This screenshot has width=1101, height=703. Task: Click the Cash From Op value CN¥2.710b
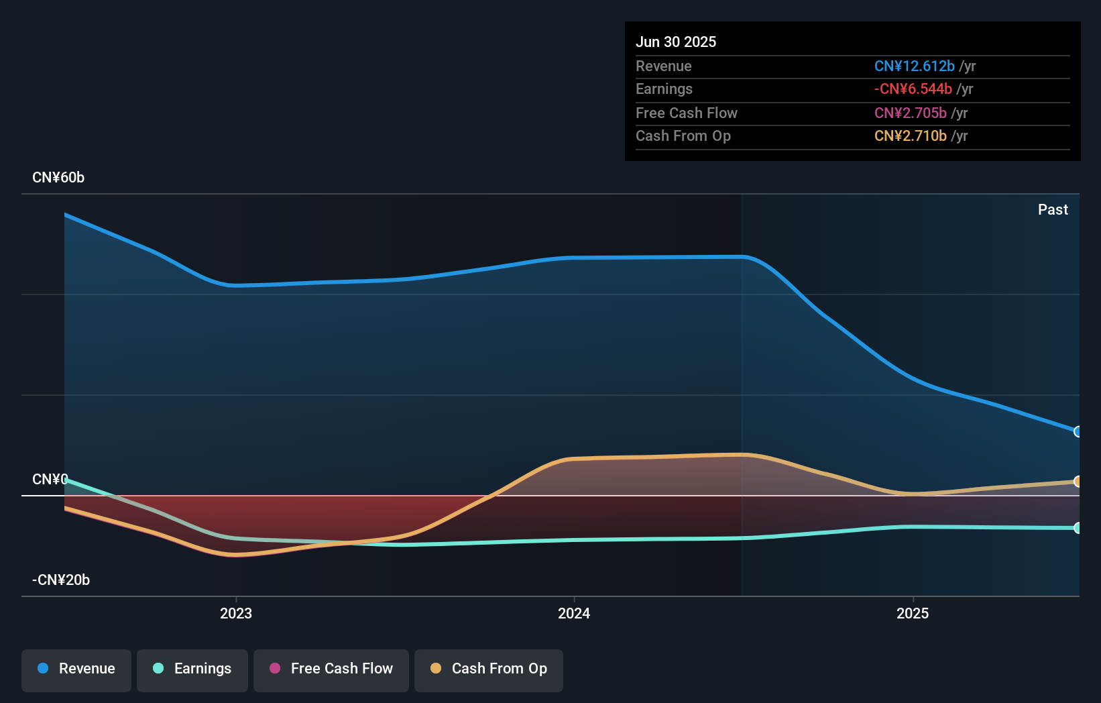point(911,136)
